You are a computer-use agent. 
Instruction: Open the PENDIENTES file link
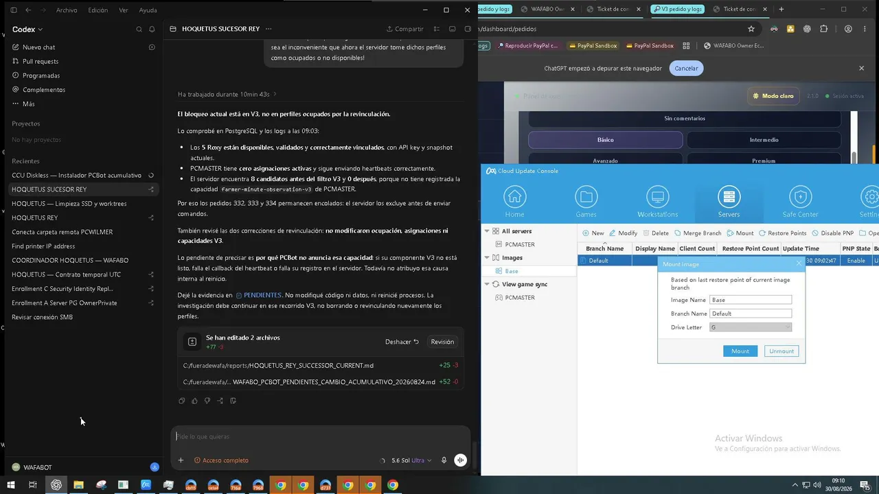(258, 295)
